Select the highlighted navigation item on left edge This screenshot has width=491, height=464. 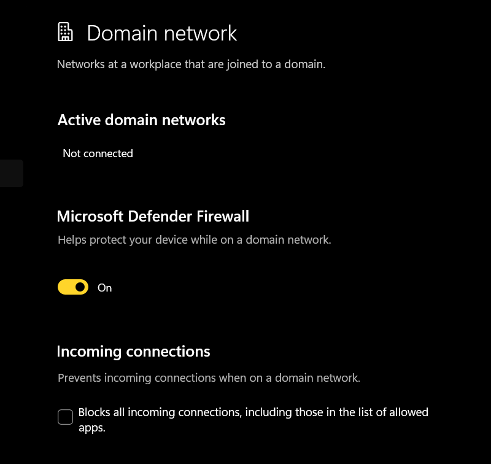[x=11, y=173]
